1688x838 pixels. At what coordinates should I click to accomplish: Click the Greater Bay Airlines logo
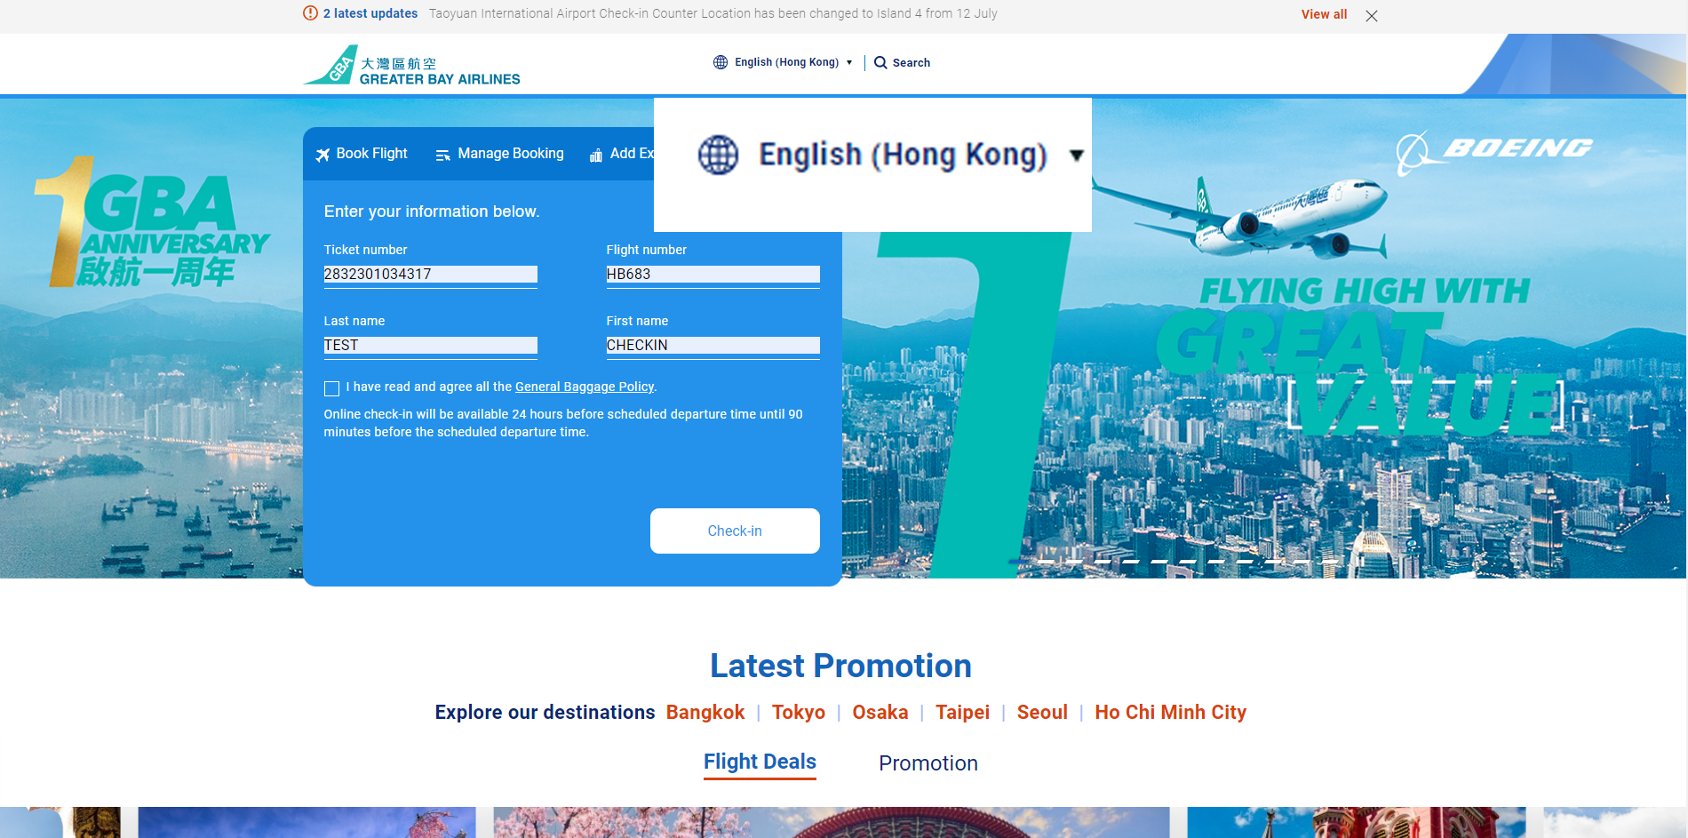(x=411, y=66)
